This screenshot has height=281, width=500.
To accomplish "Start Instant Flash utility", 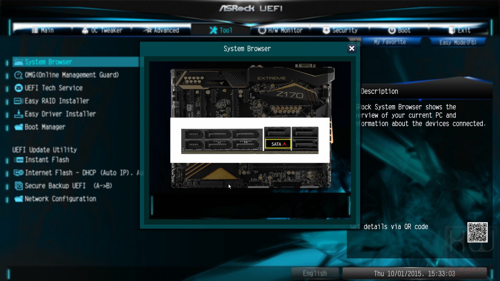I will (47, 160).
